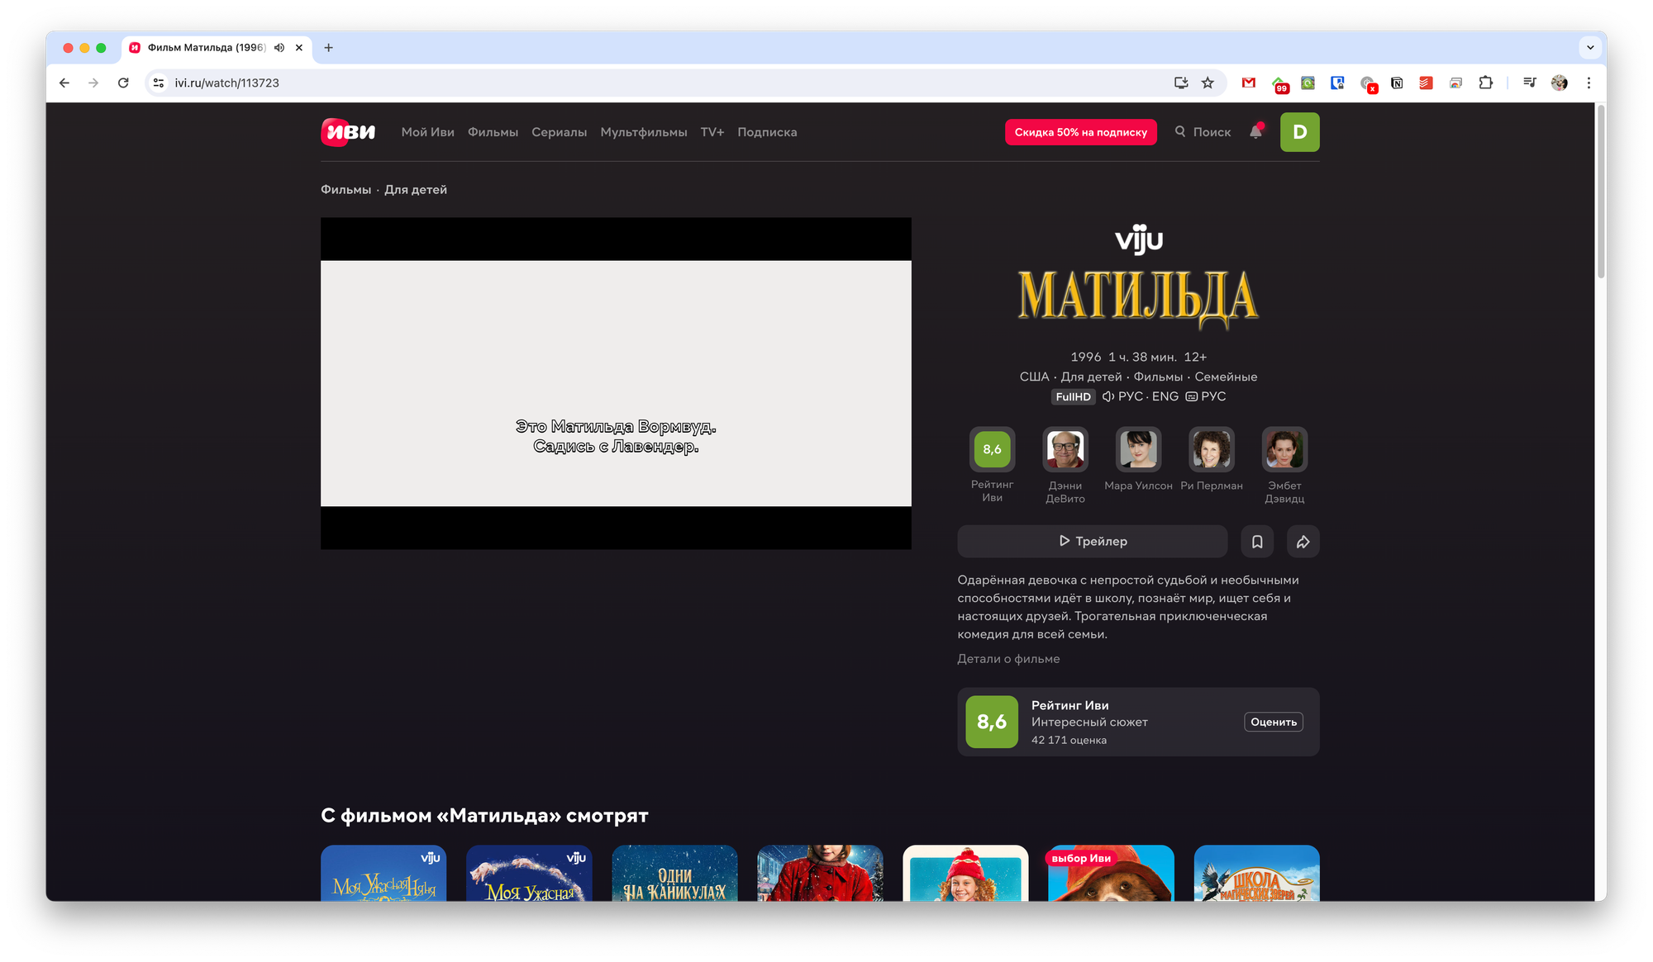Open Chrome three-dot menu
The height and width of the screenshot is (962, 1653).
pyautogui.click(x=1589, y=83)
